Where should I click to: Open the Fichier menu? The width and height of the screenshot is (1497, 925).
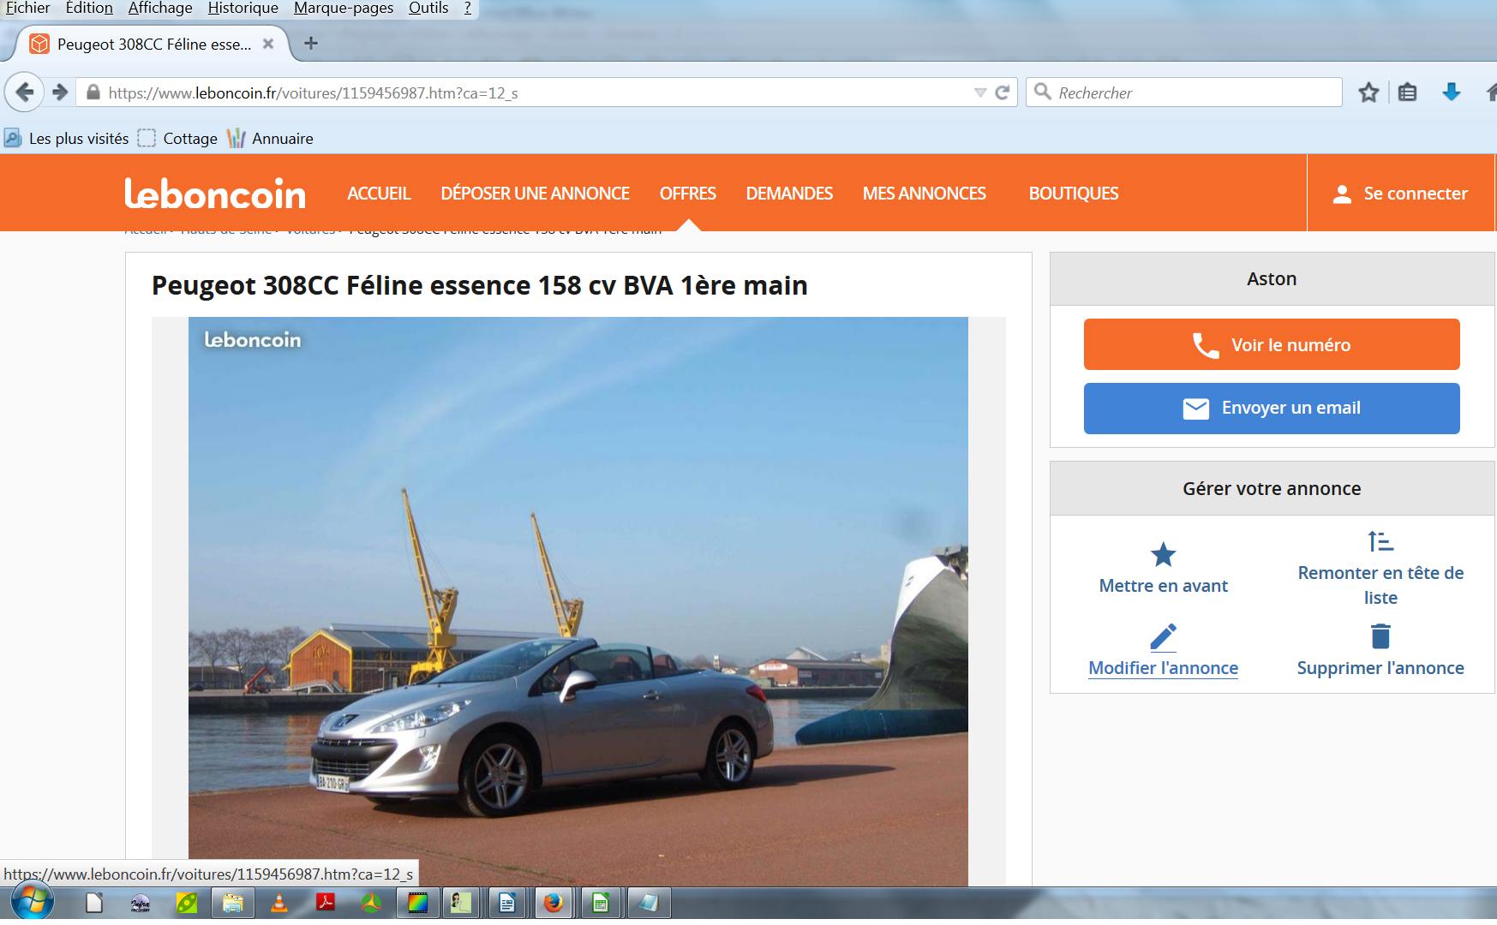pyautogui.click(x=28, y=9)
